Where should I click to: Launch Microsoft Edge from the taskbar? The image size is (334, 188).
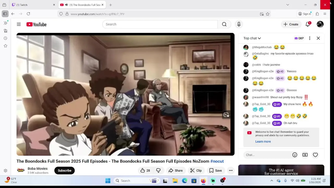point(184,181)
